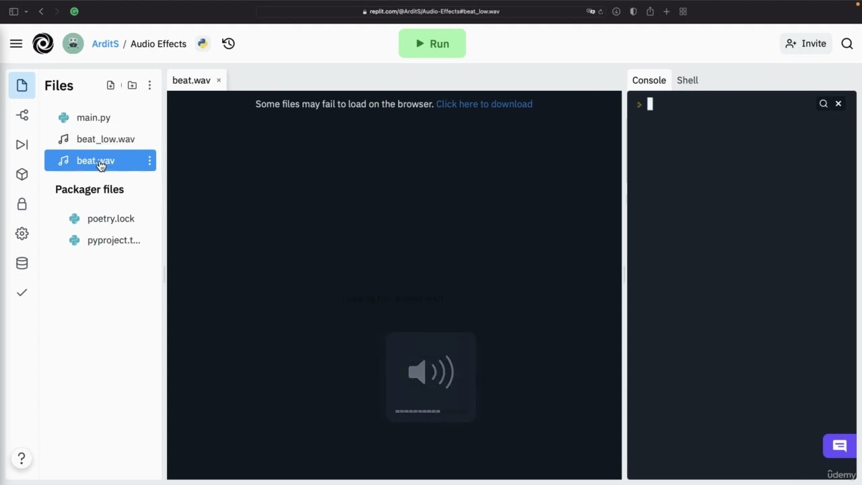Open the Help question mark icon
Screen dimensions: 862x485
point(22,459)
